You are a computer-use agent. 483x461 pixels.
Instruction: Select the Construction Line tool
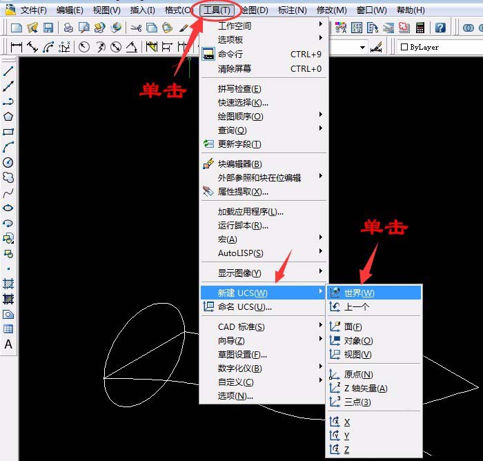click(x=8, y=86)
